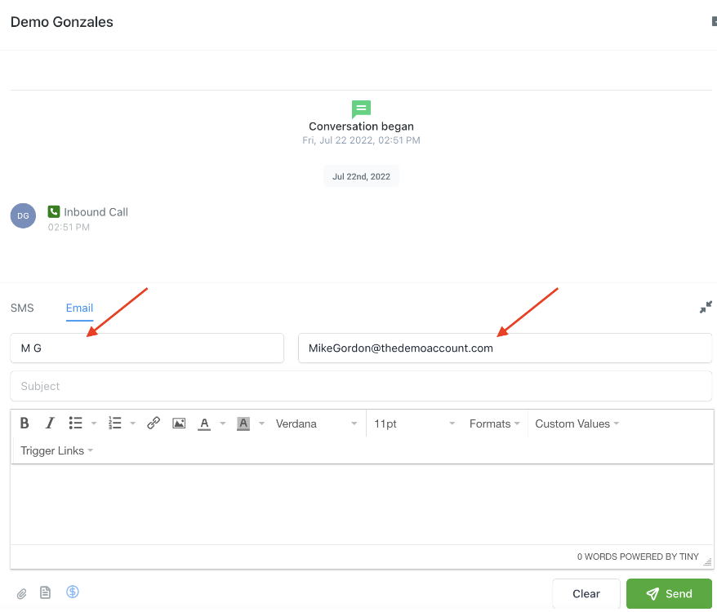The height and width of the screenshot is (612, 717).
Task: Click the attachment paperclip icon
Action: click(22, 593)
